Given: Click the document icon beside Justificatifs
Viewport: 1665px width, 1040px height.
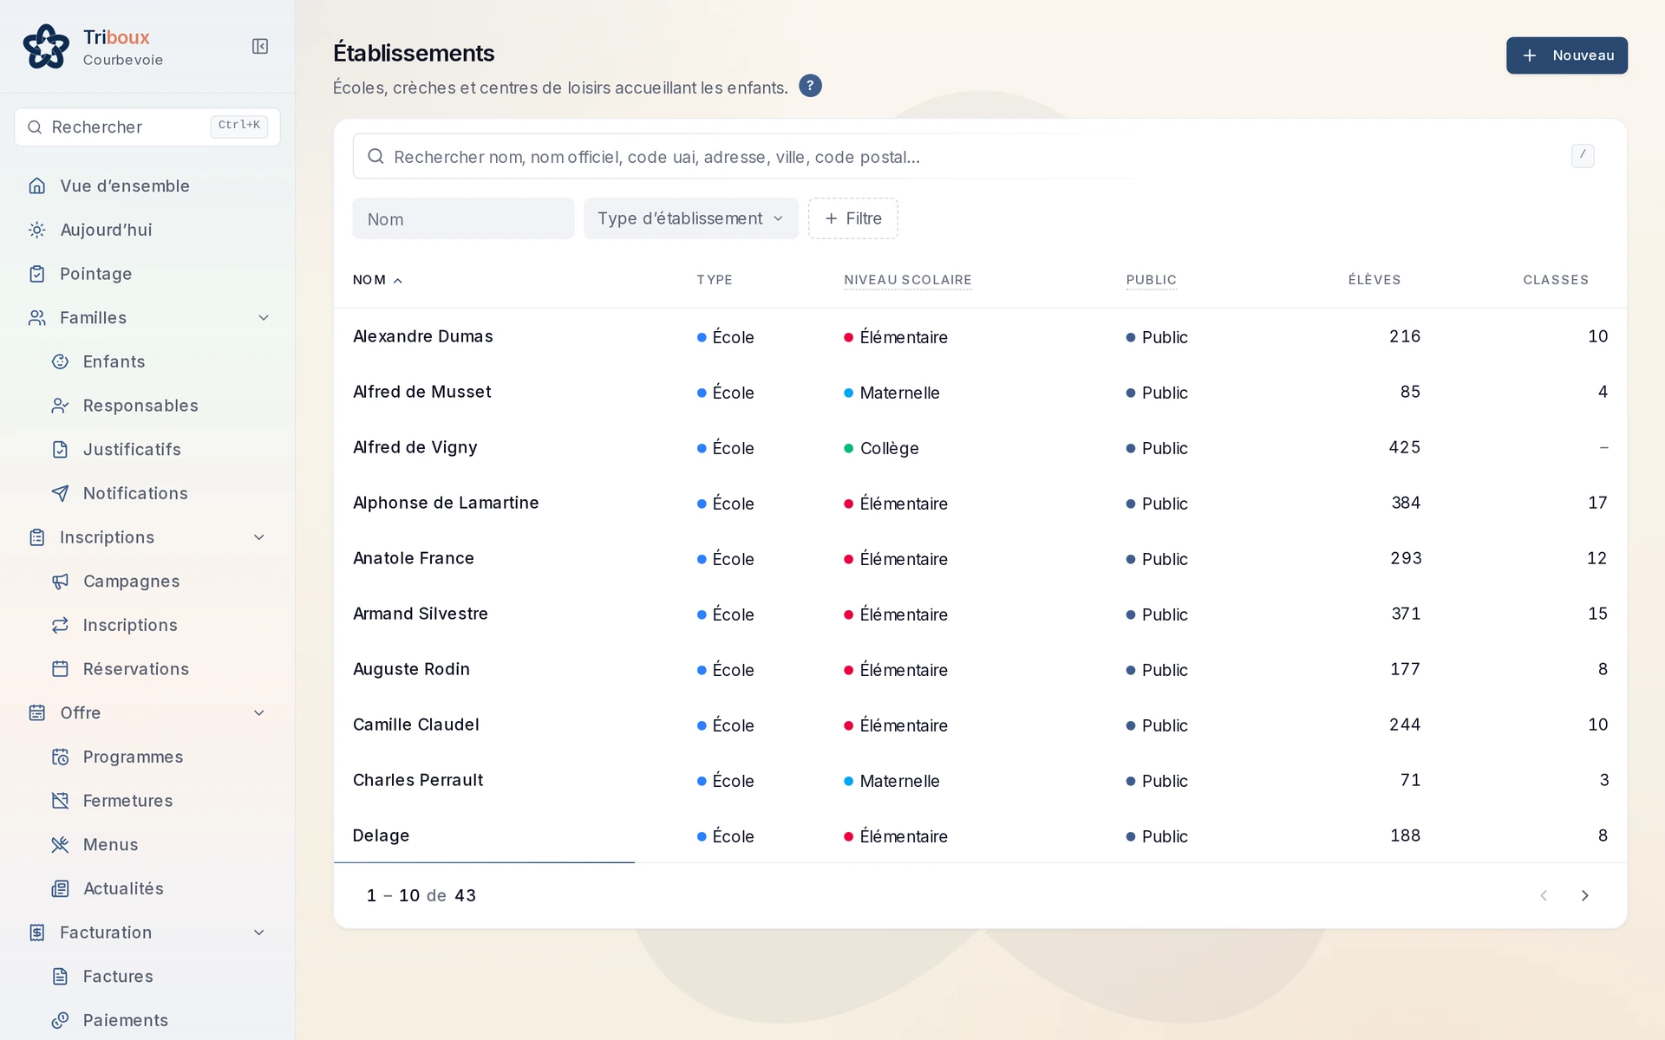Looking at the screenshot, I should point(60,450).
